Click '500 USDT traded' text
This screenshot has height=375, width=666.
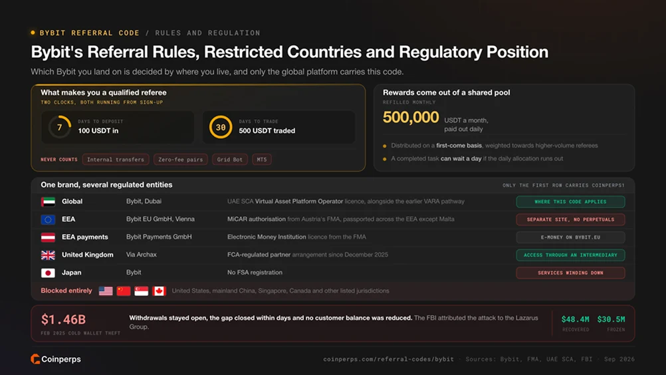267,131
